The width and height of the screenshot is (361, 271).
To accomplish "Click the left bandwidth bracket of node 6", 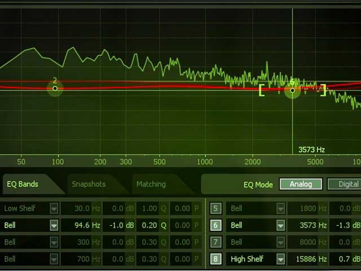I will [261, 90].
